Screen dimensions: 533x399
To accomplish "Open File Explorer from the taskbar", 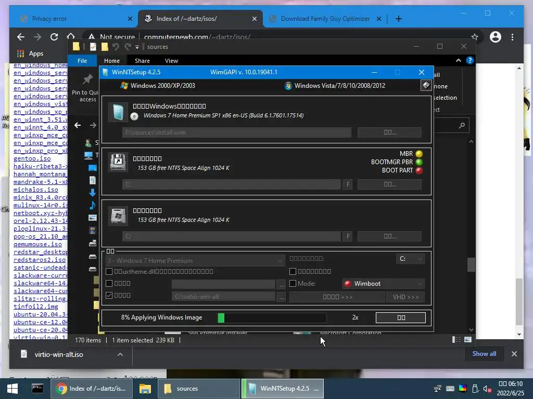I will 145,389.
